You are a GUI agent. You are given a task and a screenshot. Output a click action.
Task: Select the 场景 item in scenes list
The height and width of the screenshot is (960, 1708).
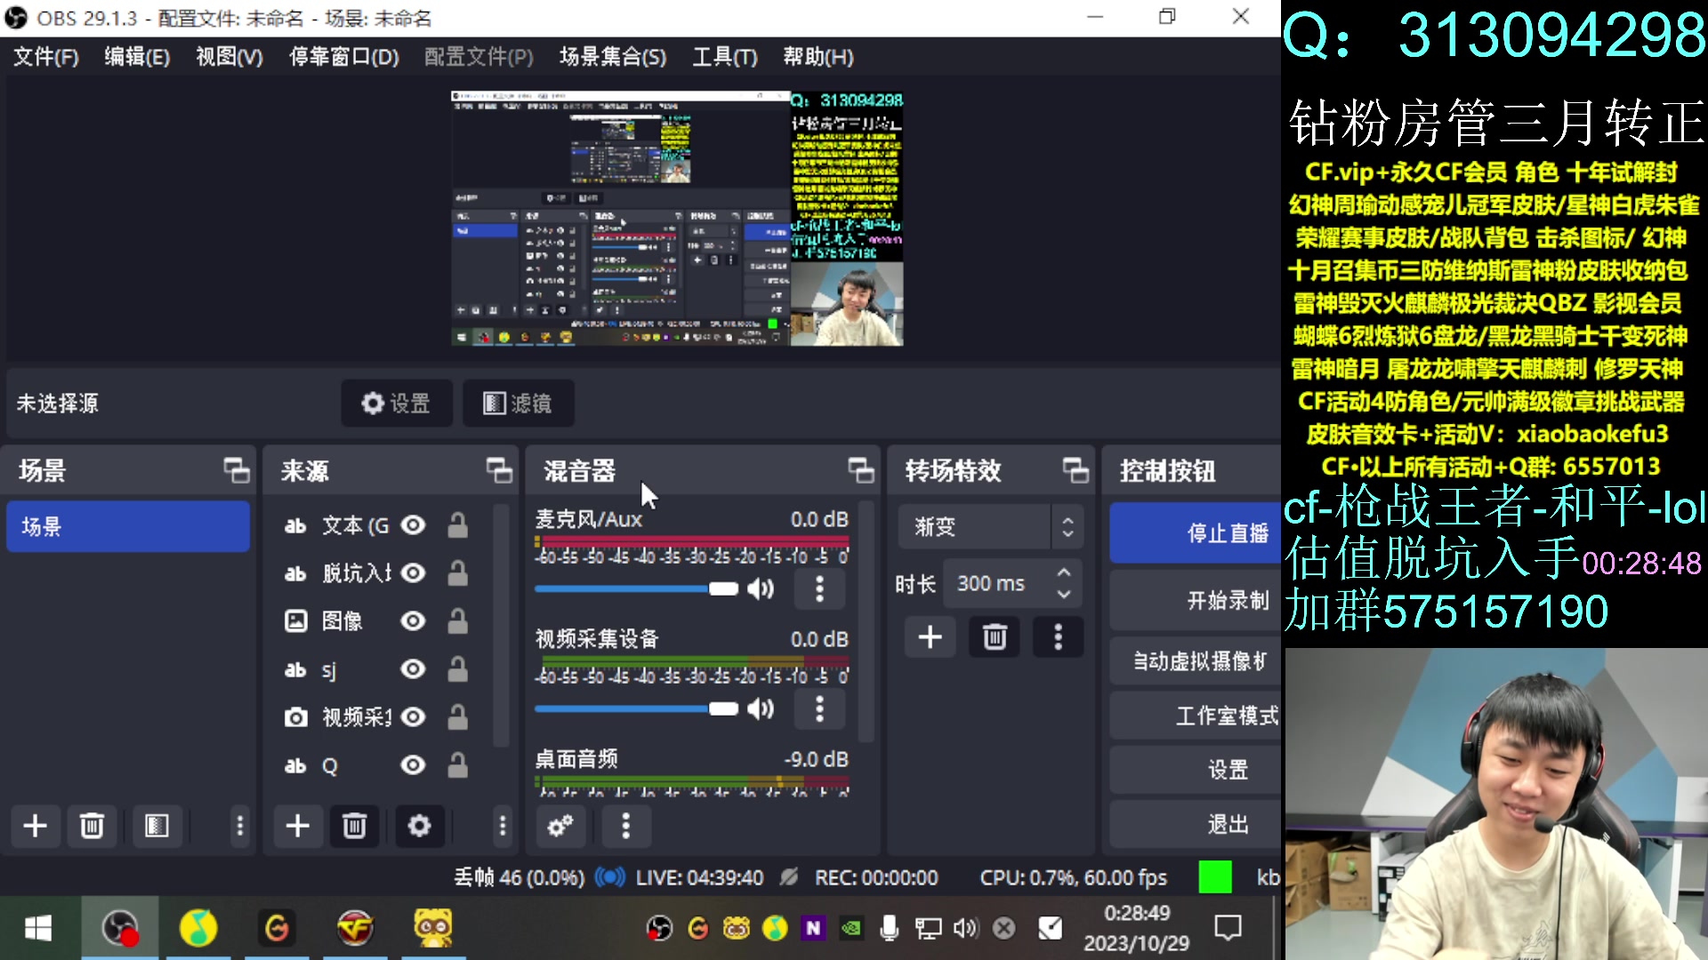click(128, 526)
